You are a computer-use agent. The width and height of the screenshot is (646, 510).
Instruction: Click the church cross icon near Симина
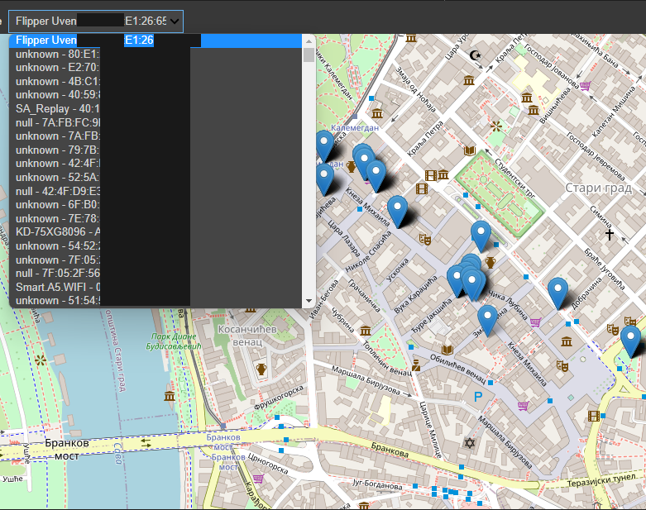(610, 234)
